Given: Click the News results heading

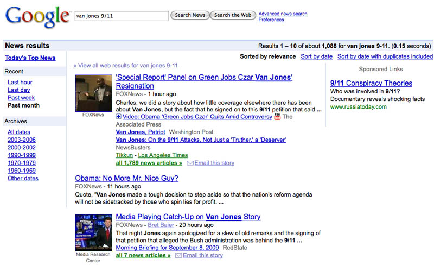Looking at the screenshot, I should (x=27, y=46).
